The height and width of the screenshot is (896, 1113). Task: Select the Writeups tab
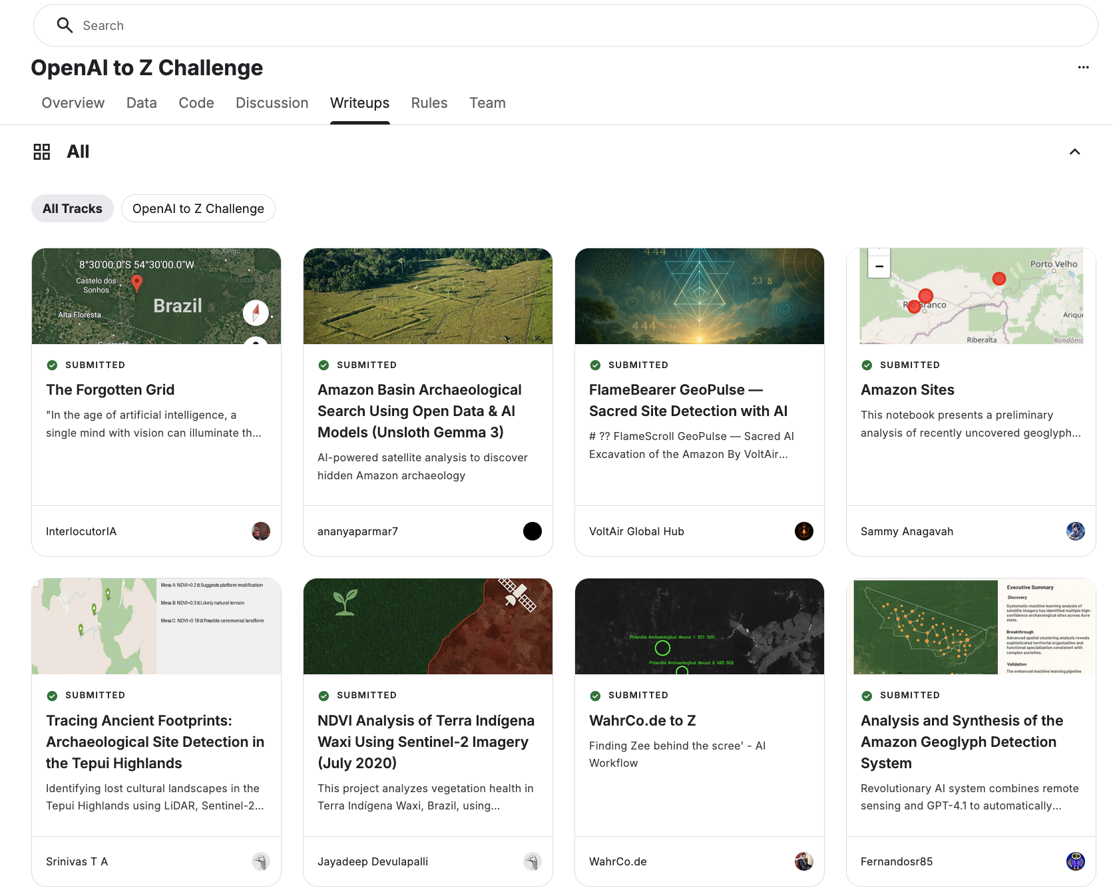pyautogui.click(x=360, y=103)
